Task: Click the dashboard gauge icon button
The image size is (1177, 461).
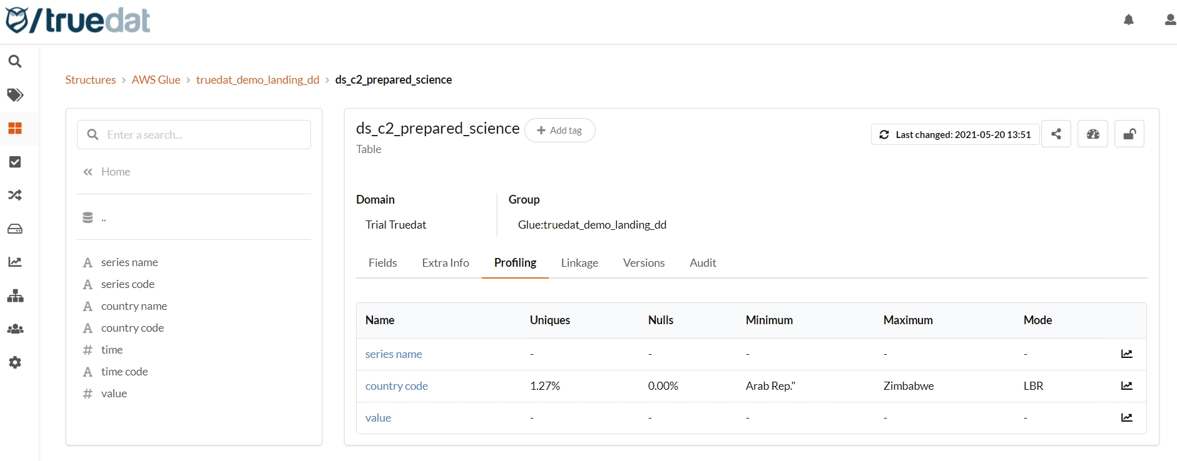Action: 1093,134
